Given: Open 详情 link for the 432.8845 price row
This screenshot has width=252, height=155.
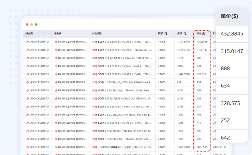Looking at the screenshot, I should tap(95, 42).
